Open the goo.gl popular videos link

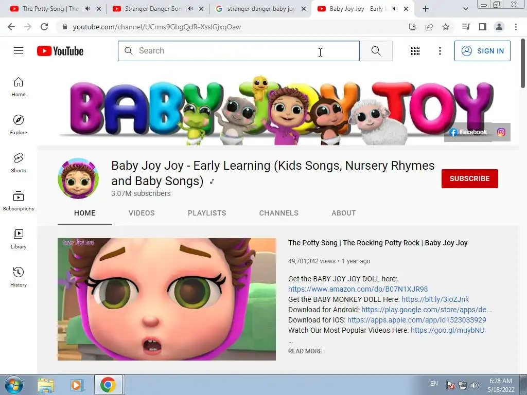[448, 330]
